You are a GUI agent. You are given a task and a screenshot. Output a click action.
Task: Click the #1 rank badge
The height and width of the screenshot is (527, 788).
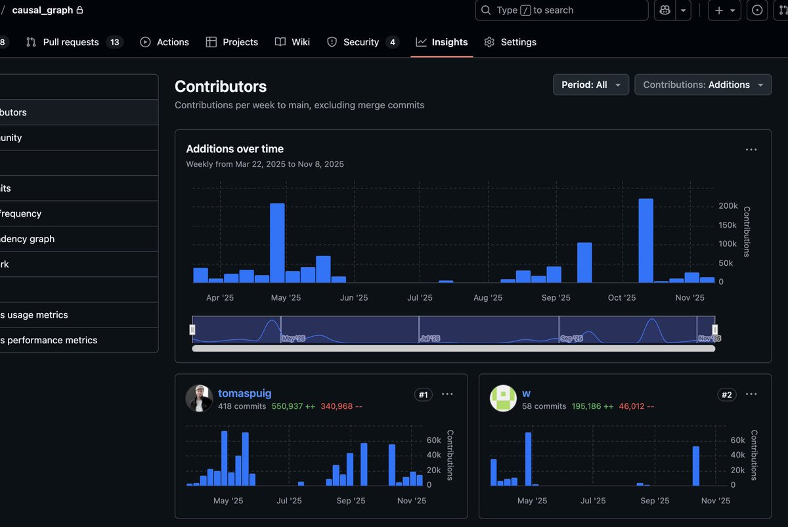pos(424,395)
